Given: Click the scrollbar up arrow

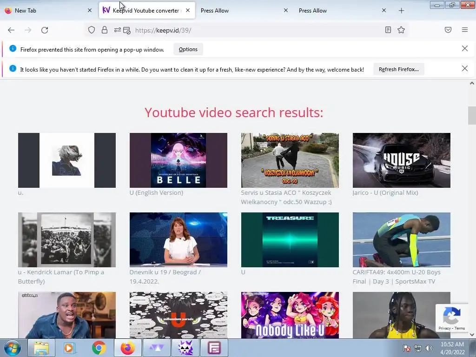Looking at the screenshot, I should click(x=472, y=83).
